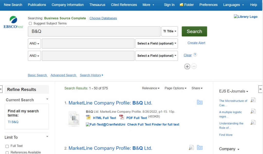
Task: Open the Relevance sort dropdown
Action: (x=151, y=88)
